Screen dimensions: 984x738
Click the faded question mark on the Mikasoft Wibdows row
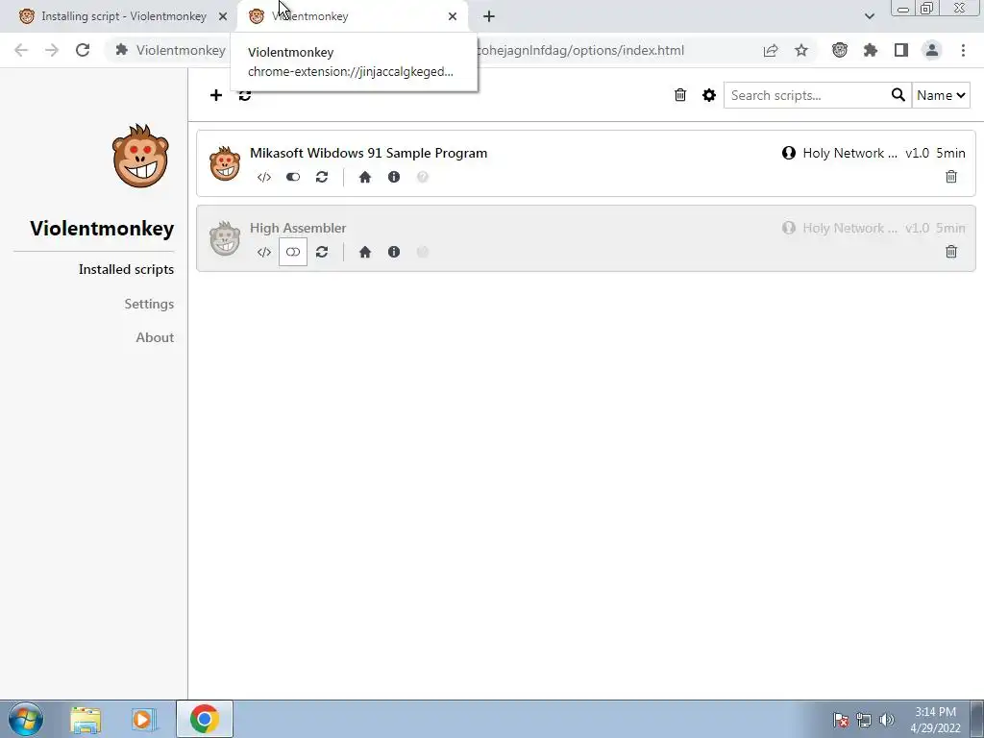coord(423,177)
